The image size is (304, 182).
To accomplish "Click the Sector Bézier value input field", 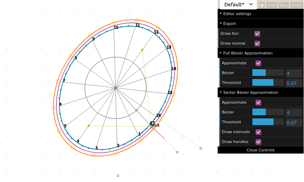I will point(294,113).
